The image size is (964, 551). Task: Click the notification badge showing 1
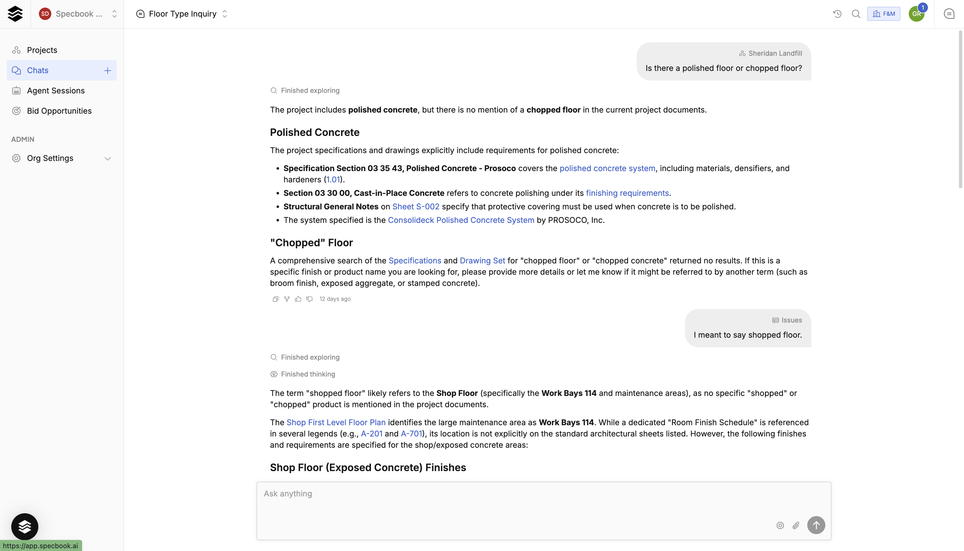[x=923, y=8]
